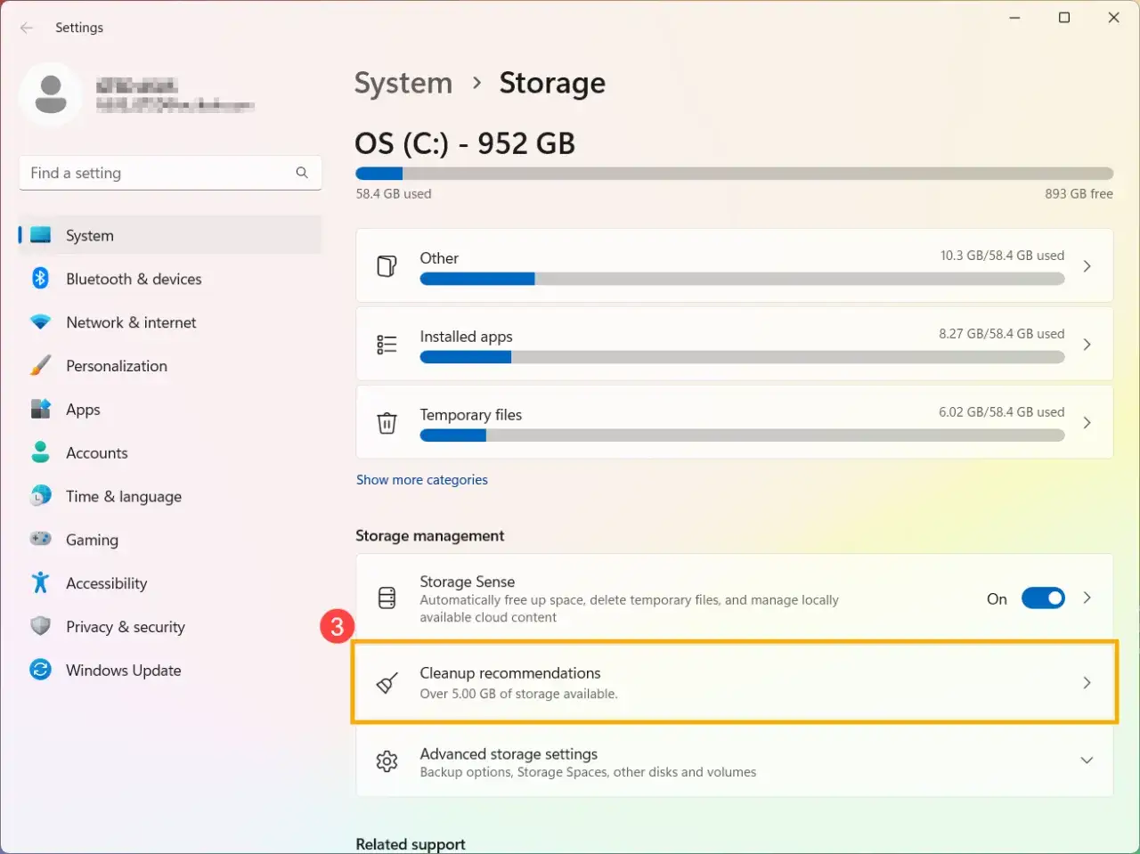Click Show more categories link
1140x854 pixels.
[x=422, y=479]
